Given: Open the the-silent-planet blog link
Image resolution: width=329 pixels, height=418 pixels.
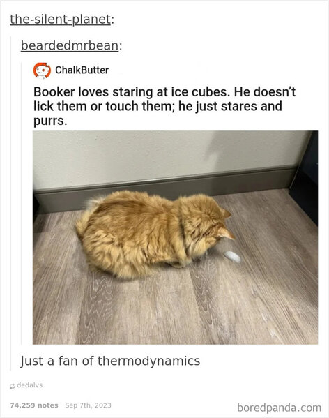Looking at the screenshot, I should pyautogui.click(x=60, y=20).
